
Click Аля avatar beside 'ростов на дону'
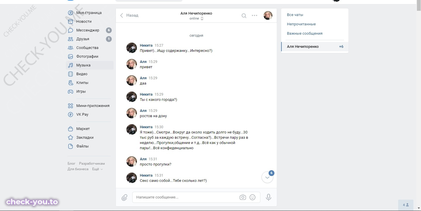tap(132, 113)
